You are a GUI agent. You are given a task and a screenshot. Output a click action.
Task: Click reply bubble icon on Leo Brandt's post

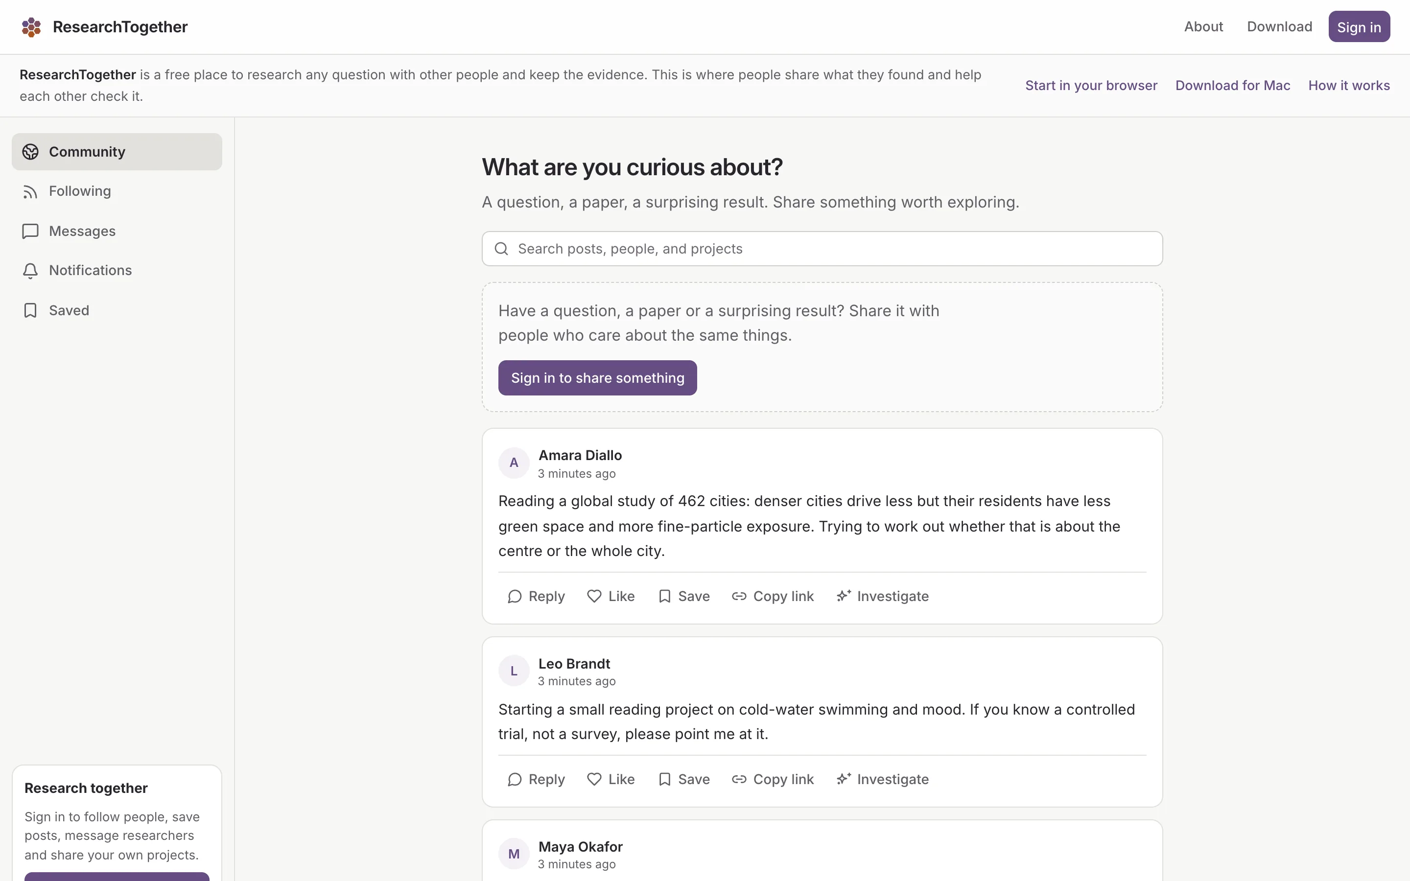[515, 780]
